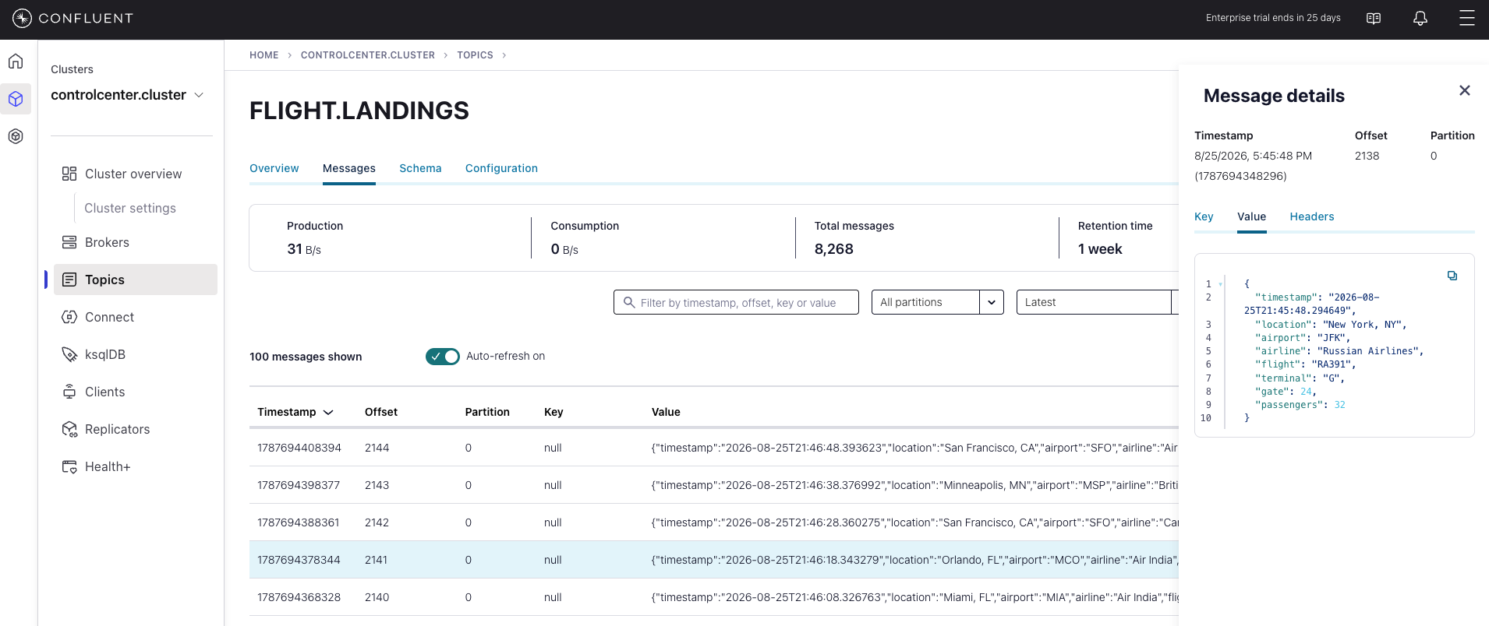
Task: Click the Connect icon
Action: pyautogui.click(x=69, y=317)
